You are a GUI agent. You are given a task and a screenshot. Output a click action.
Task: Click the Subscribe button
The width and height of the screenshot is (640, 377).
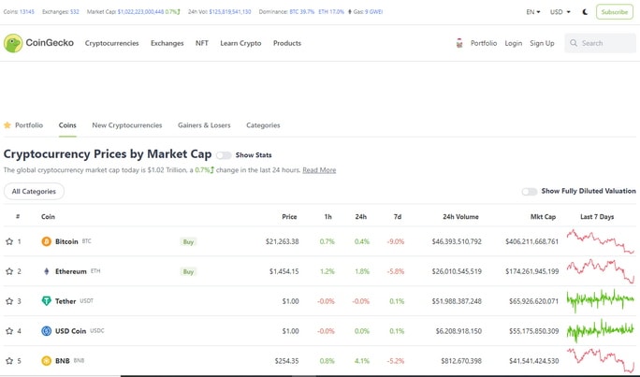coord(615,12)
